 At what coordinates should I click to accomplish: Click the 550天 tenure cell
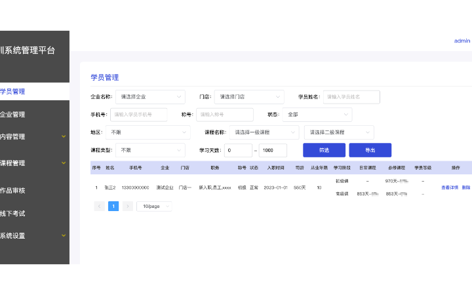tap(300, 187)
